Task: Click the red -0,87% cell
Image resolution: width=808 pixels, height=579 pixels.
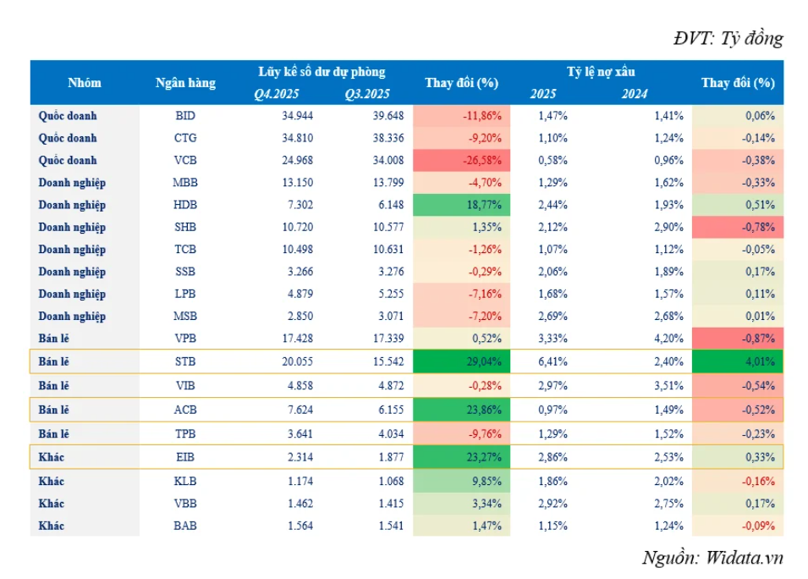Action: tap(738, 339)
